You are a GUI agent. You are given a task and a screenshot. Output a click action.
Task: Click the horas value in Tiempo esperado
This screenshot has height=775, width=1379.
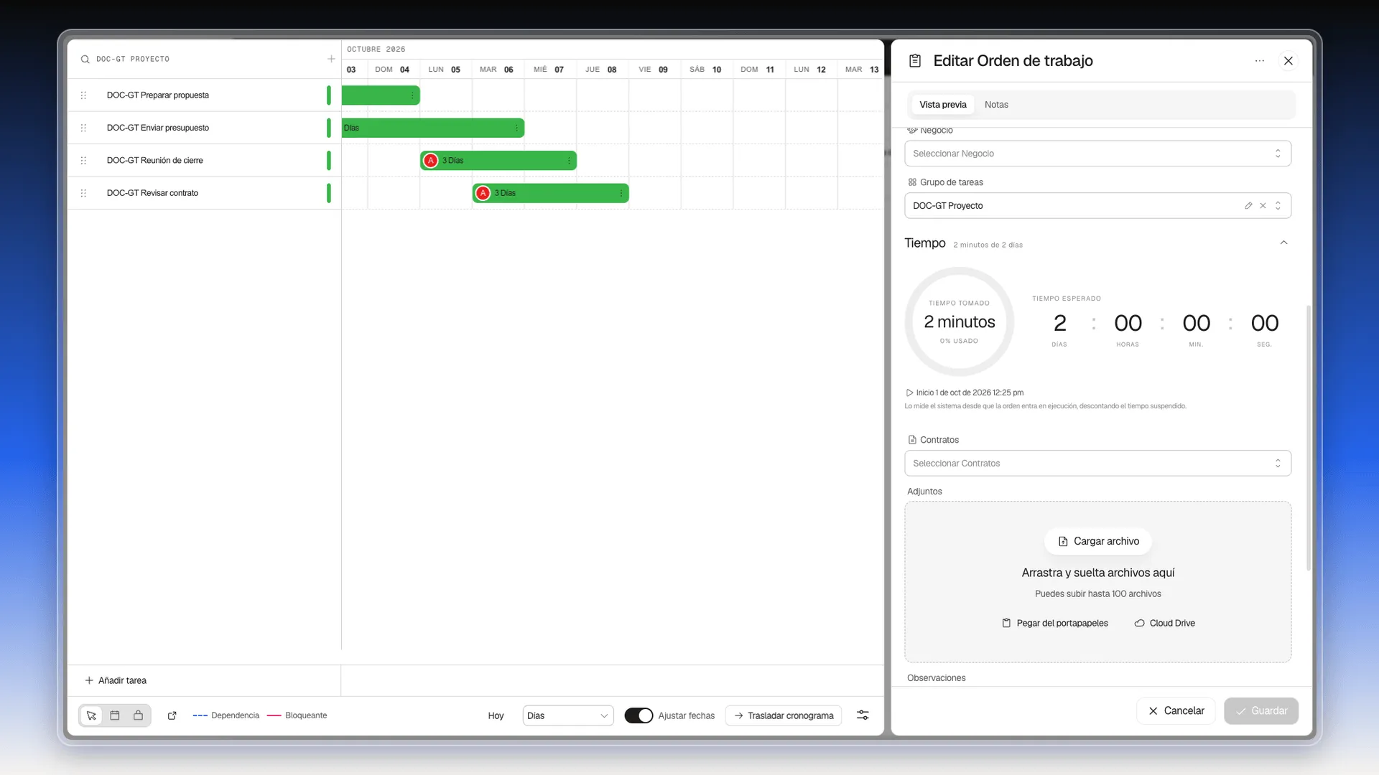pyautogui.click(x=1128, y=324)
